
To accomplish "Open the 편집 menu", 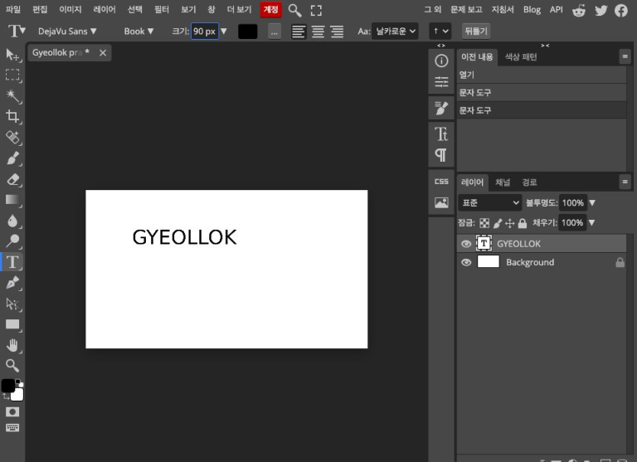I will 40,9.
